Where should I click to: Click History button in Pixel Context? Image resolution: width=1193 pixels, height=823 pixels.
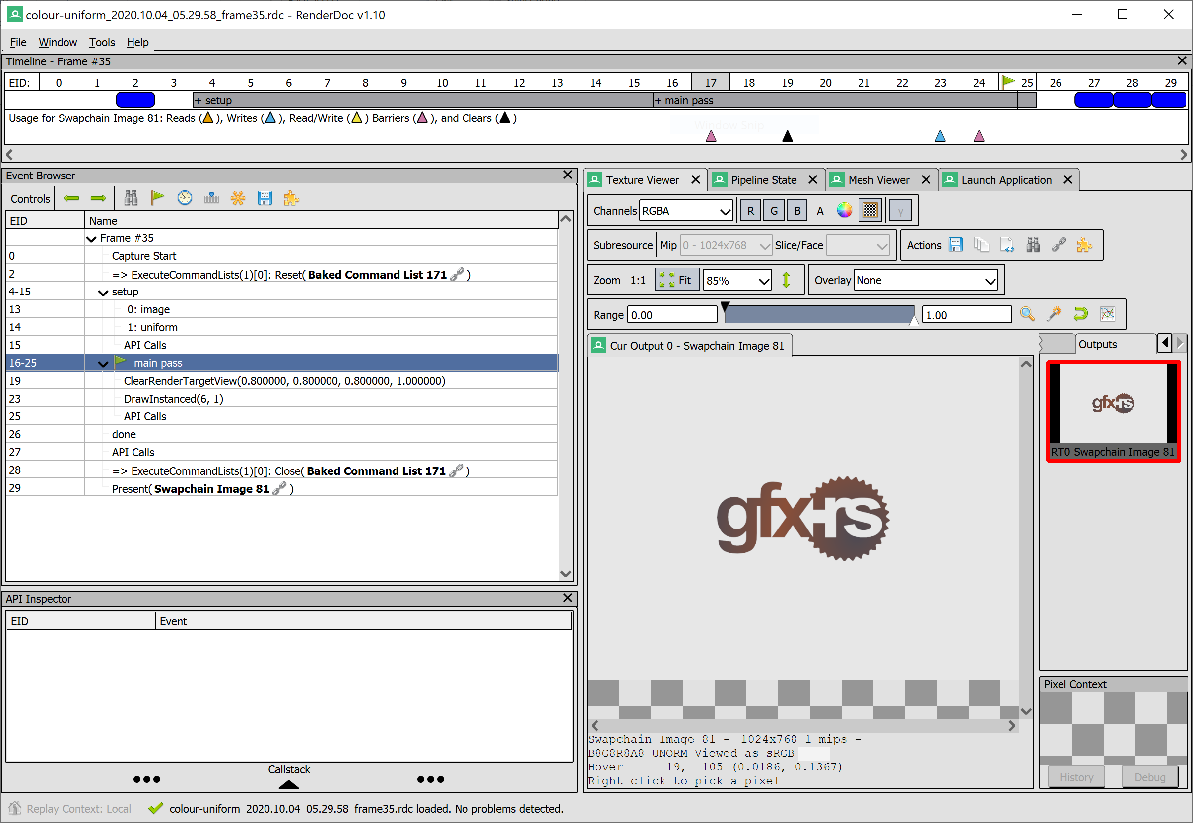[x=1076, y=777]
